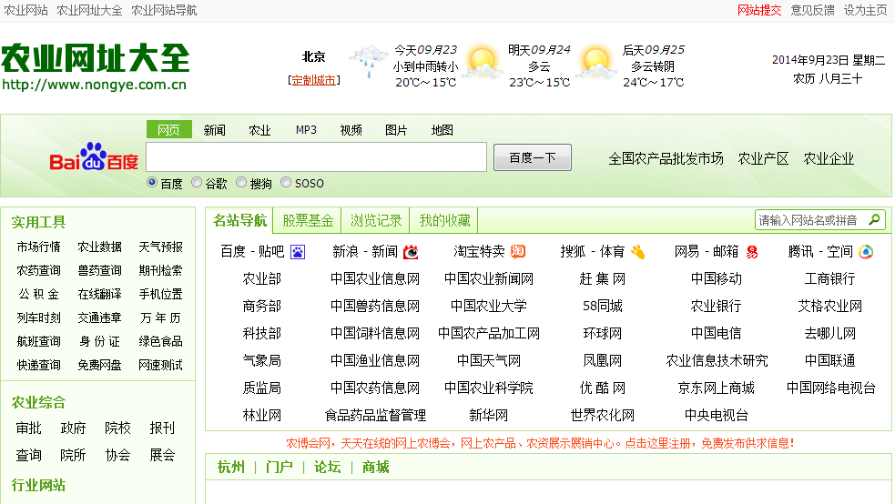Open 农药查询 tool link

38,270
